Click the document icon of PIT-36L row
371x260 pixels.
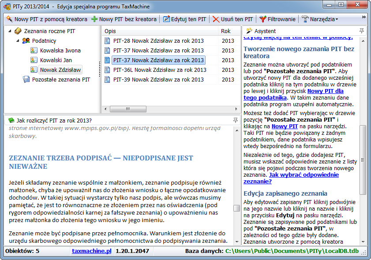(107, 70)
